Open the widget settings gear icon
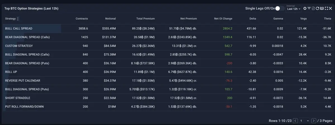 click(x=305, y=8)
